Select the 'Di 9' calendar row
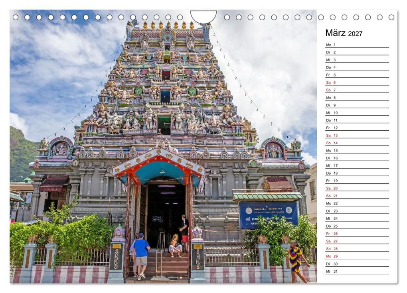 (357, 105)
